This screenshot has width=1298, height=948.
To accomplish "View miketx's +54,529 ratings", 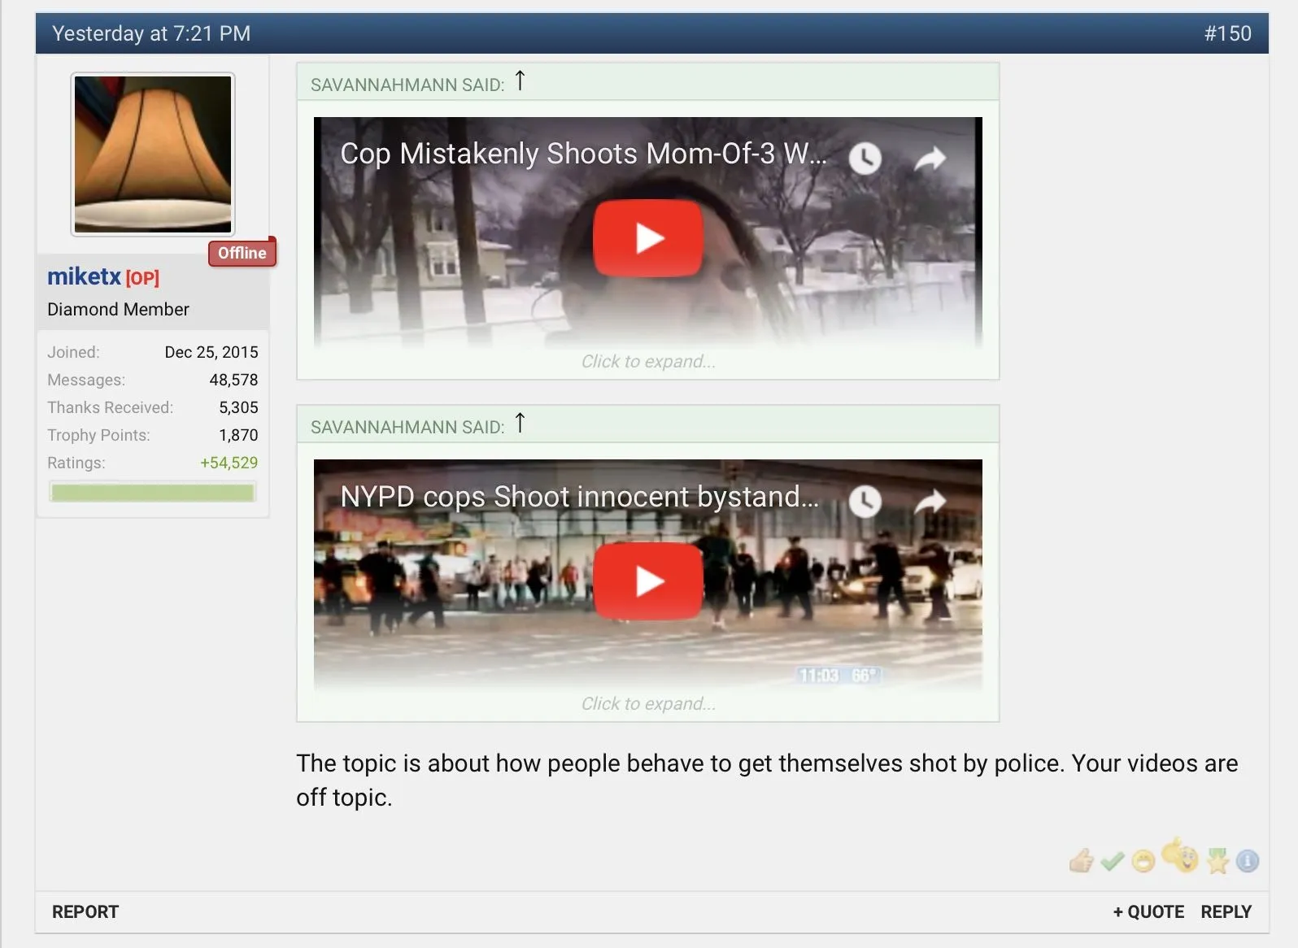I will (229, 463).
